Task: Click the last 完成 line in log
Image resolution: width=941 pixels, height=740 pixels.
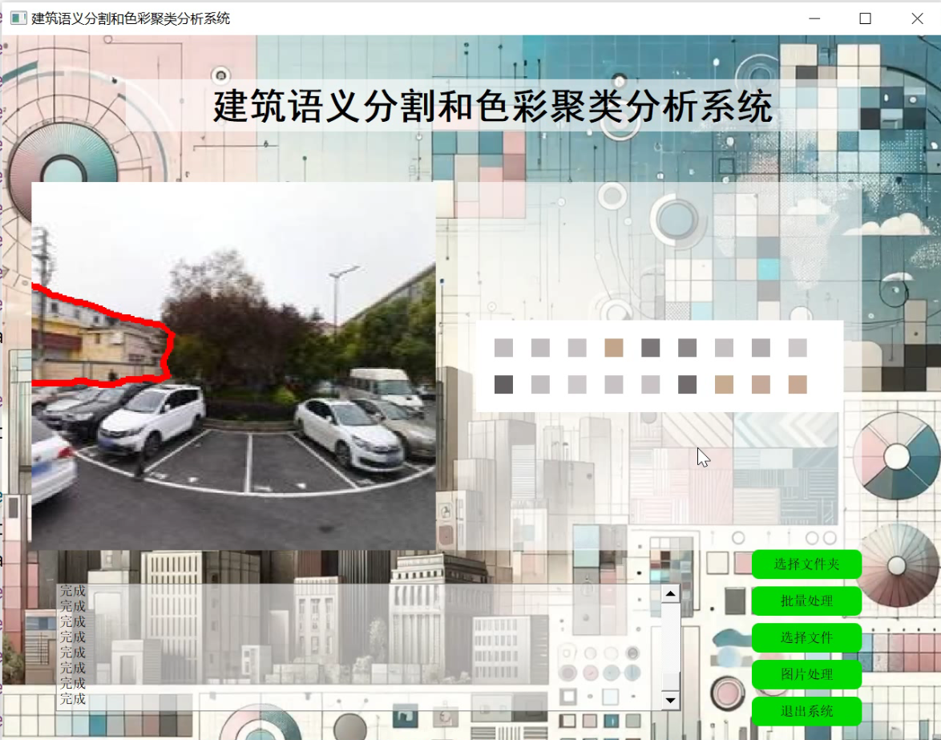Action: point(73,699)
